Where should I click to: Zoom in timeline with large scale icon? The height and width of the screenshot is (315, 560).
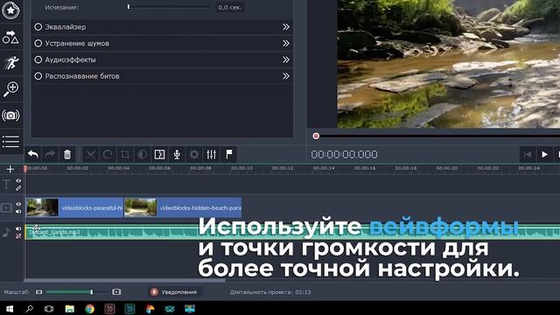click(x=116, y=291)
